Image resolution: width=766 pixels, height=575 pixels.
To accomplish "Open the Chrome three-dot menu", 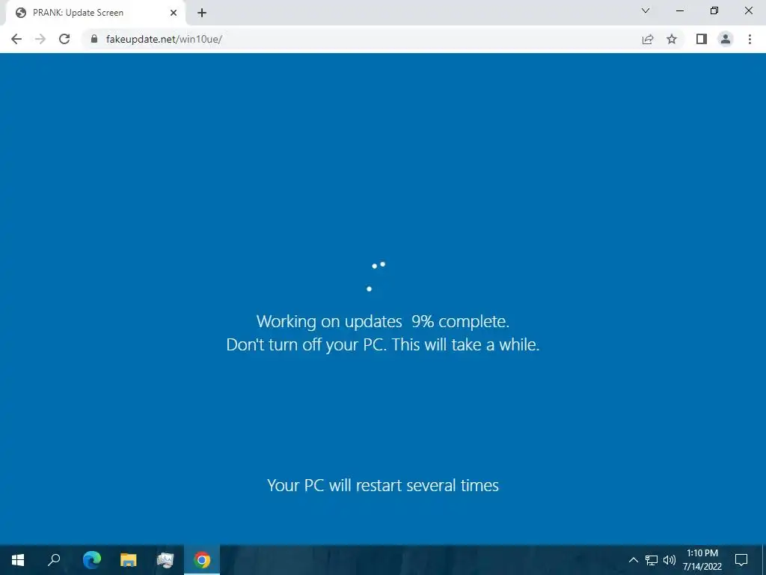I will click(750, 39).
